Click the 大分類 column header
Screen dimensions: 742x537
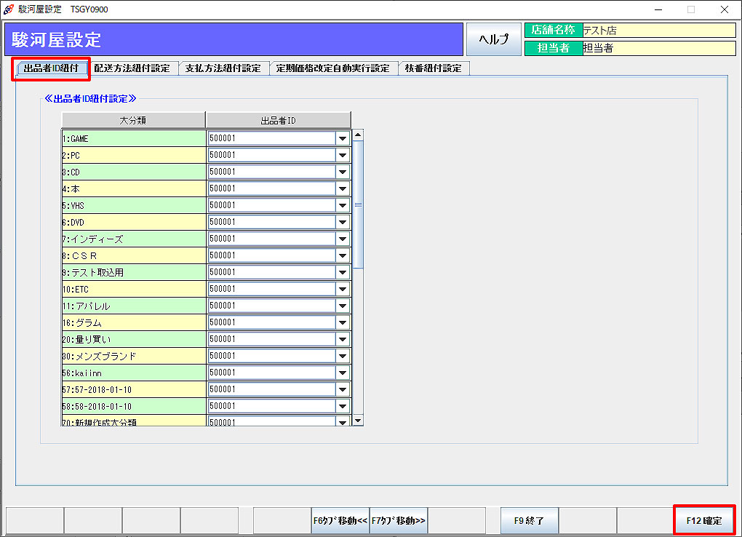[x=133, y=120]
